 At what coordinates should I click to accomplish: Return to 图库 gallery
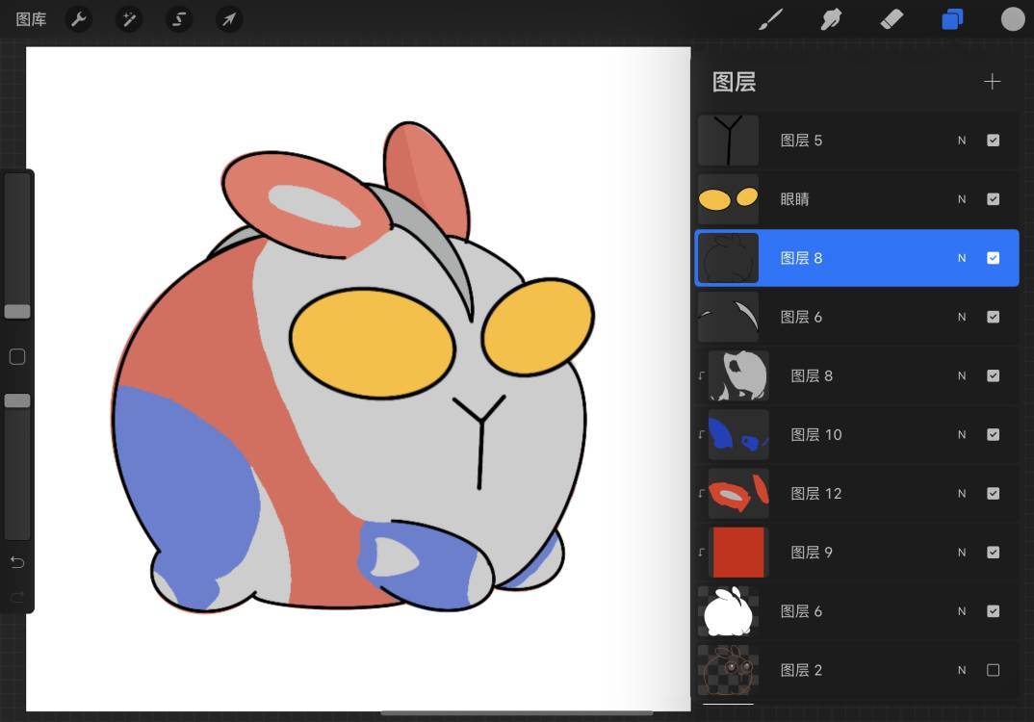point(31,19)
